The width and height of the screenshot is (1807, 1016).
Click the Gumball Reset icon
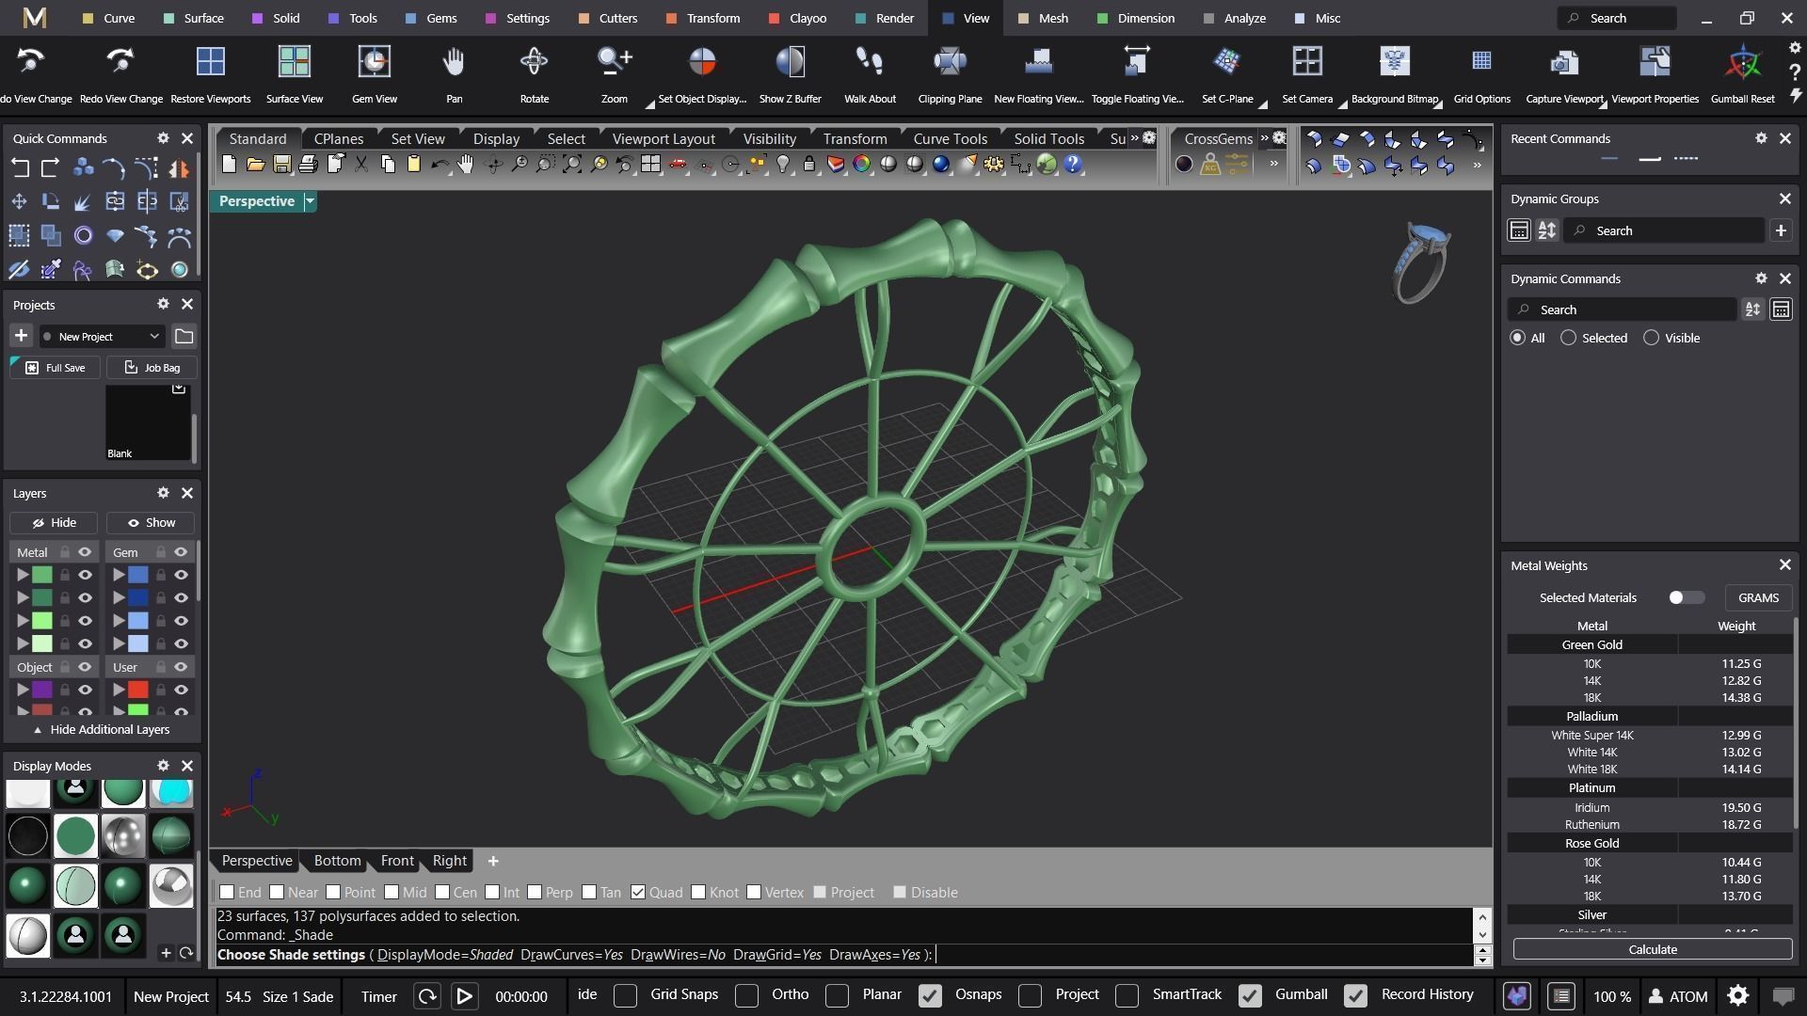(x=1742, y=62)
